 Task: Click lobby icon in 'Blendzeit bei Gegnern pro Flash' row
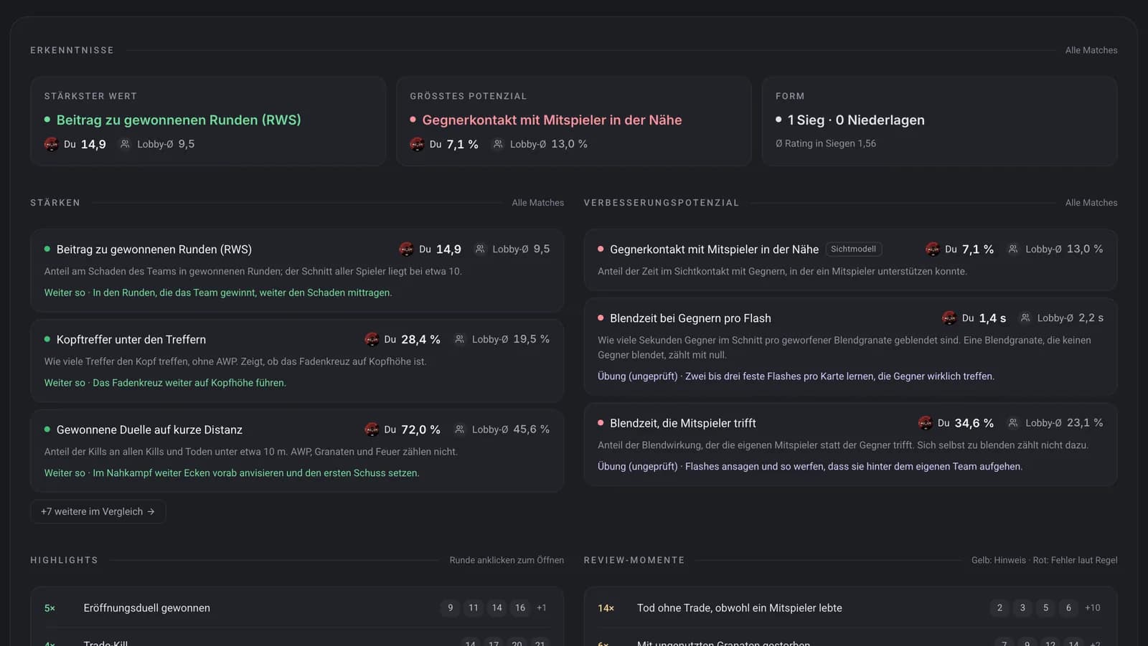[1025, 318]
